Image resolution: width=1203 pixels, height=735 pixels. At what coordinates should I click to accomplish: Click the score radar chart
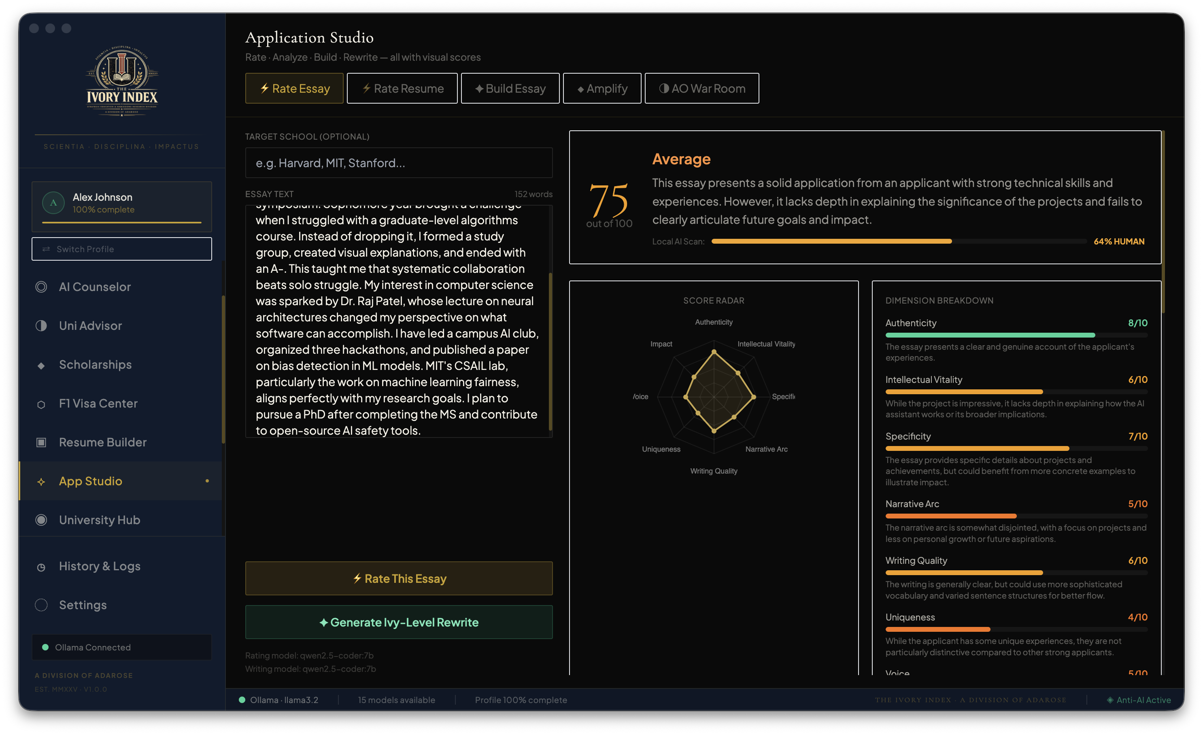coord(714,397)
